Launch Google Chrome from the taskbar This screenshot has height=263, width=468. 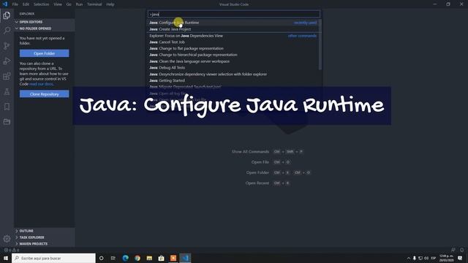[137, 258]
